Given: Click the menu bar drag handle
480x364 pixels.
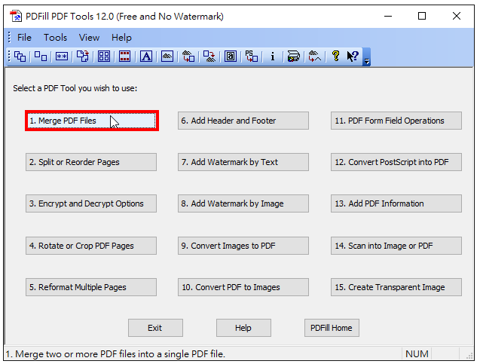Looking at the screenshot, I should [10, 38].
